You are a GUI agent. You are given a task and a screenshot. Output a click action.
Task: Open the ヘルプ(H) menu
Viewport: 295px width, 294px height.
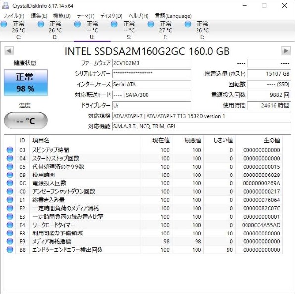pos(139,16)
